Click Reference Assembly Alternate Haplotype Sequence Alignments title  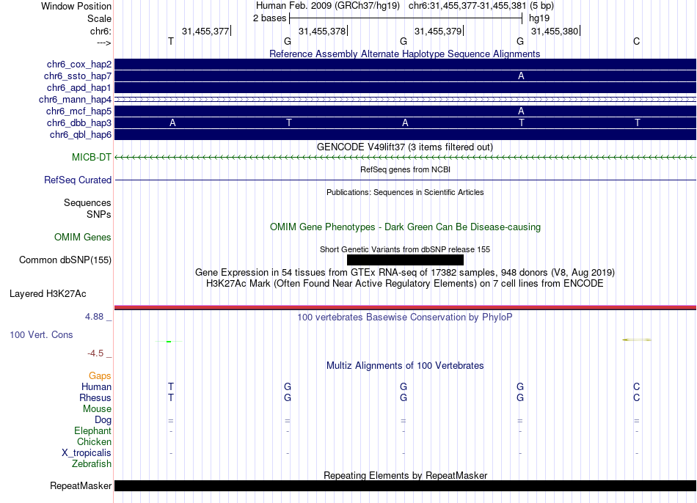point(405,54)
